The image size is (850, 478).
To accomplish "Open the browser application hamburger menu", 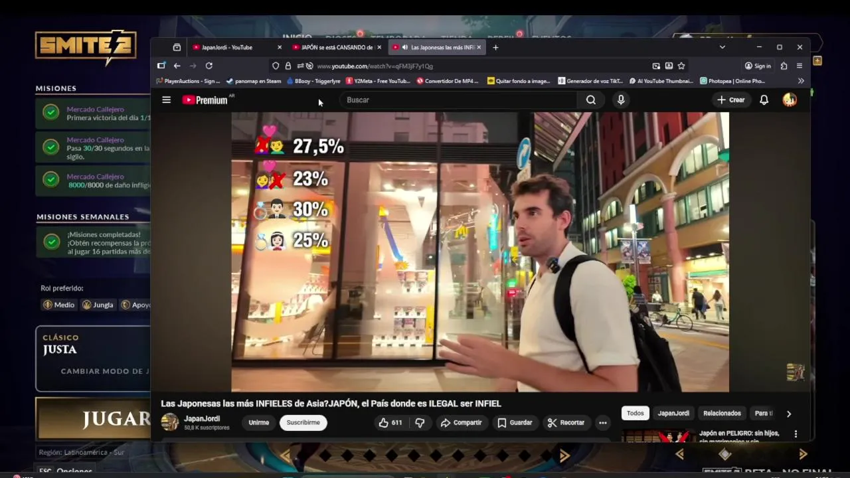I will coord(800,66).
